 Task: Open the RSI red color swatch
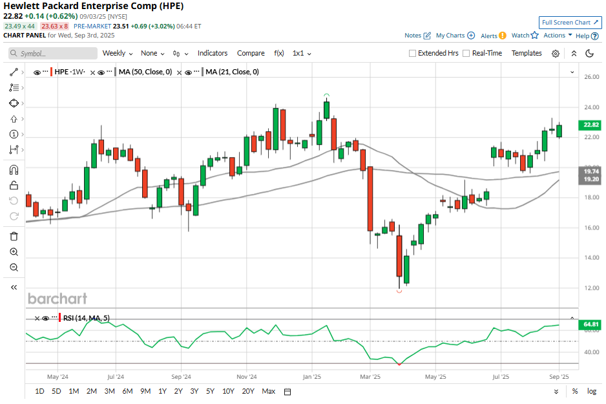[60, 318]
